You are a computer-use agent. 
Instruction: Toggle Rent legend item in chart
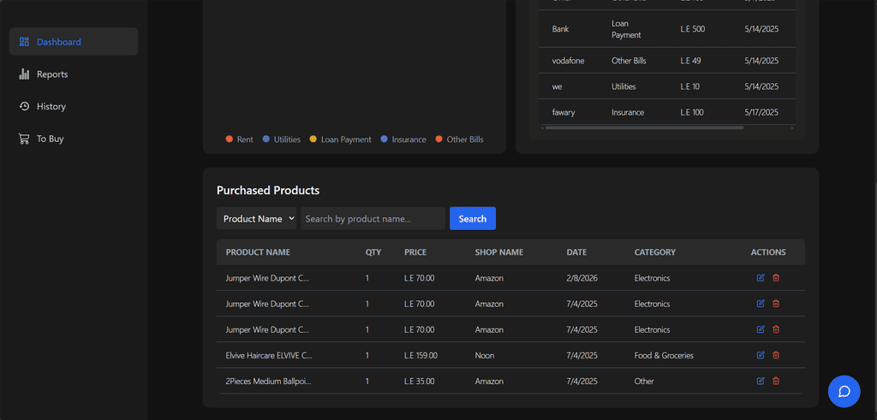click(x=239, y=139)
